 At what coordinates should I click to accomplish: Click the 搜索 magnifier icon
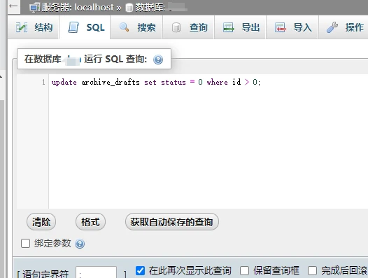(x=124, y=27)
